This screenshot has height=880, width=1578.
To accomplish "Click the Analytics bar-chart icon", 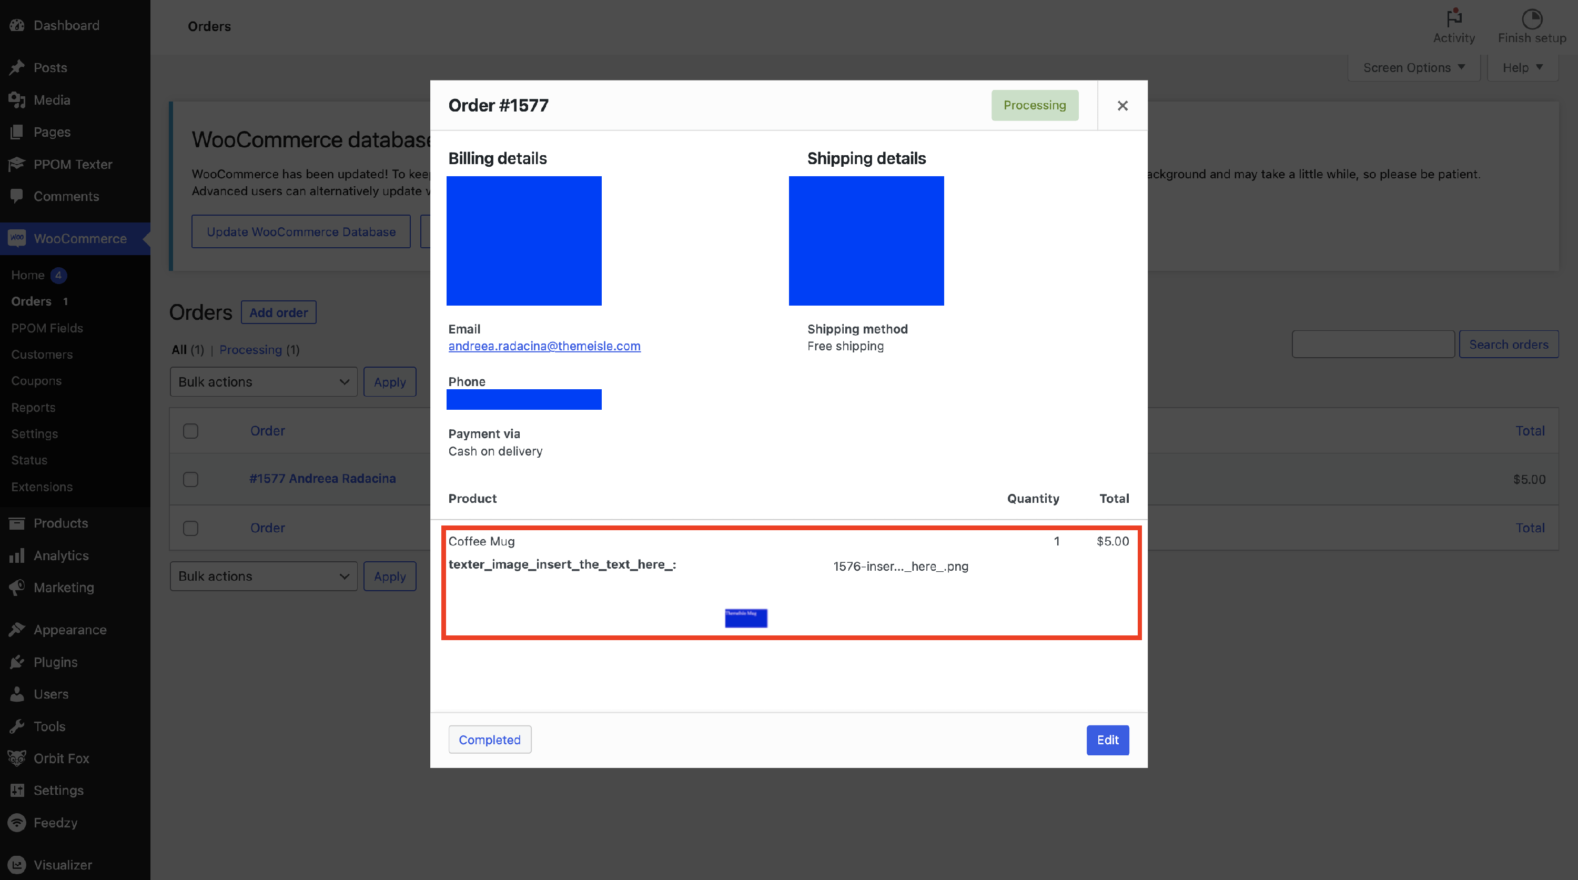I will pyautogui.click(x=16, y=555).
